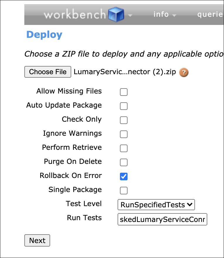This screenshot has height=258, width=224.
Task: Click the Choose File button
Action: point(48,72)
